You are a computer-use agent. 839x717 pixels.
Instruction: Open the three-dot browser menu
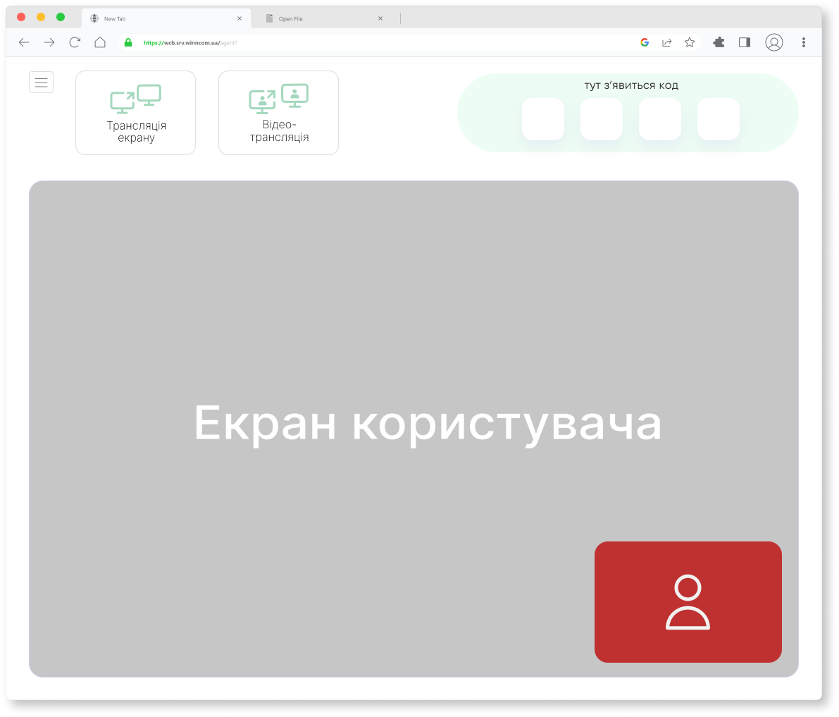pos(803,42)
